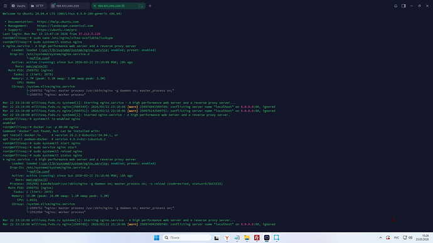Open the notifications bell

pyautogui.click(x=395, y=6)
